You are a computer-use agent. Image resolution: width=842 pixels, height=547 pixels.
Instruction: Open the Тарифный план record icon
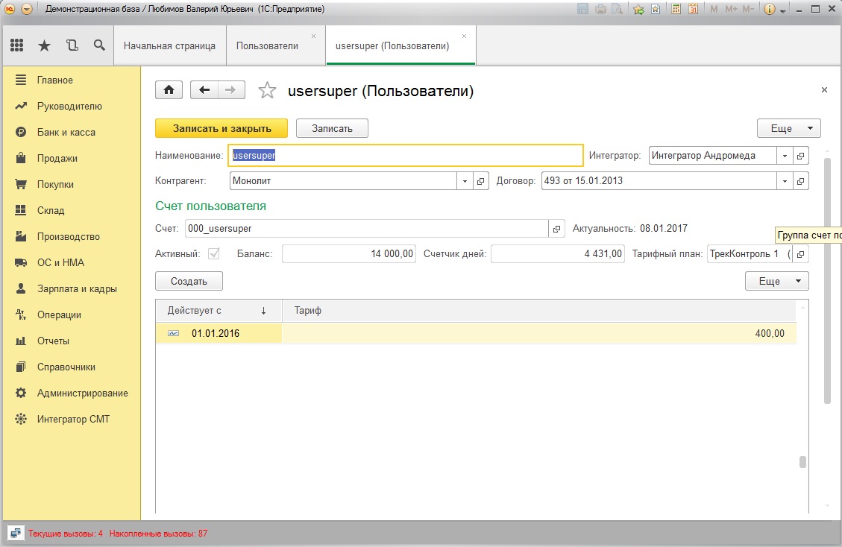point(801,254)
